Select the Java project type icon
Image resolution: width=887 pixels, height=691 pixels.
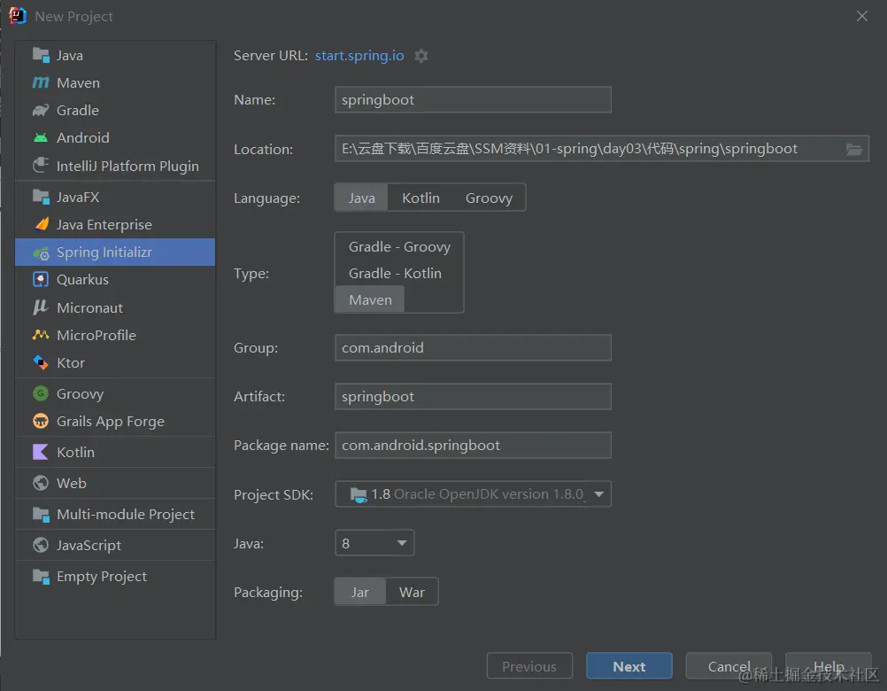pos(41,55)
